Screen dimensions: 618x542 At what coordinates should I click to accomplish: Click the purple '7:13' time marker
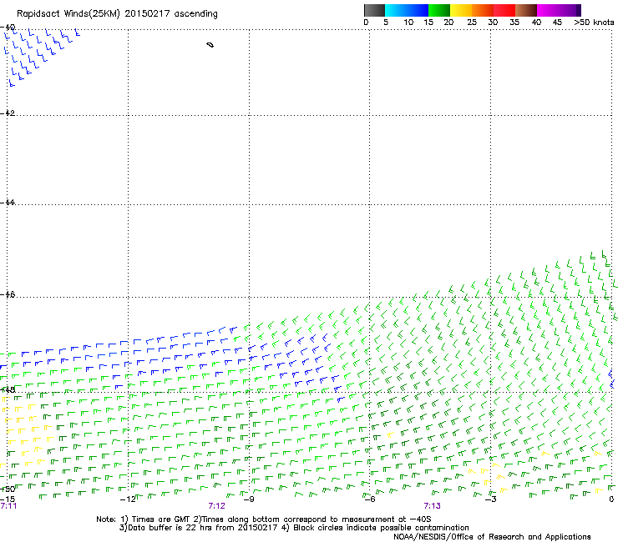[432, 506]
